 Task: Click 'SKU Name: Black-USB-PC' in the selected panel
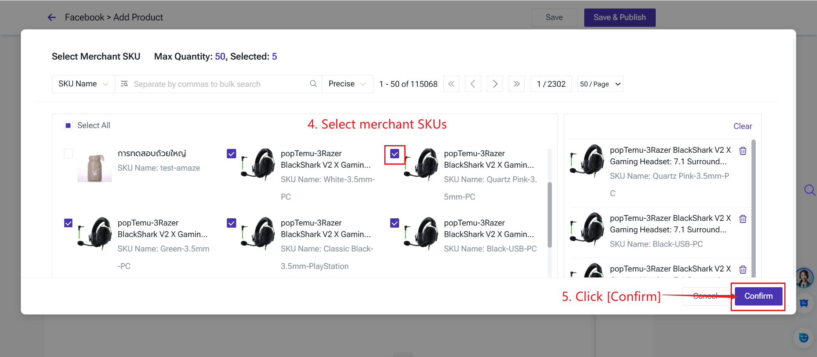point(656,244)
